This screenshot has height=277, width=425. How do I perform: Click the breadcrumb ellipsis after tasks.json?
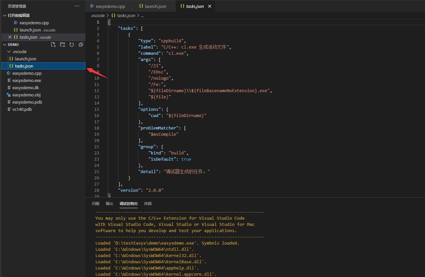(142, 15)
